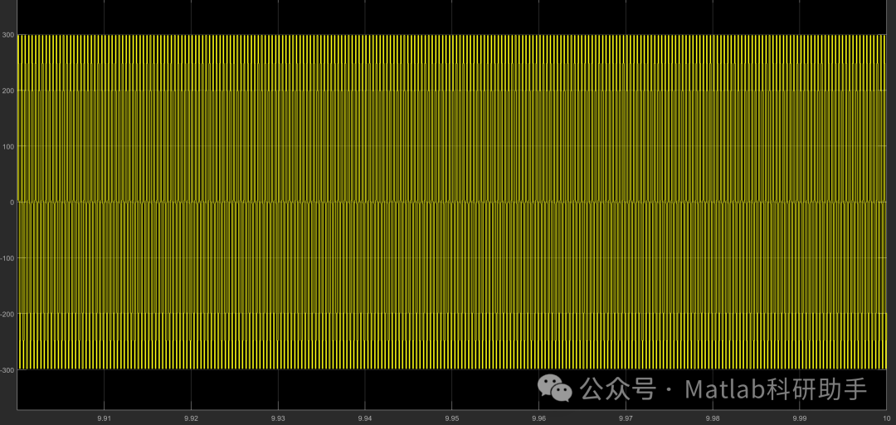Click the 300 label on the vertical axis

click(x=8, y=34)
